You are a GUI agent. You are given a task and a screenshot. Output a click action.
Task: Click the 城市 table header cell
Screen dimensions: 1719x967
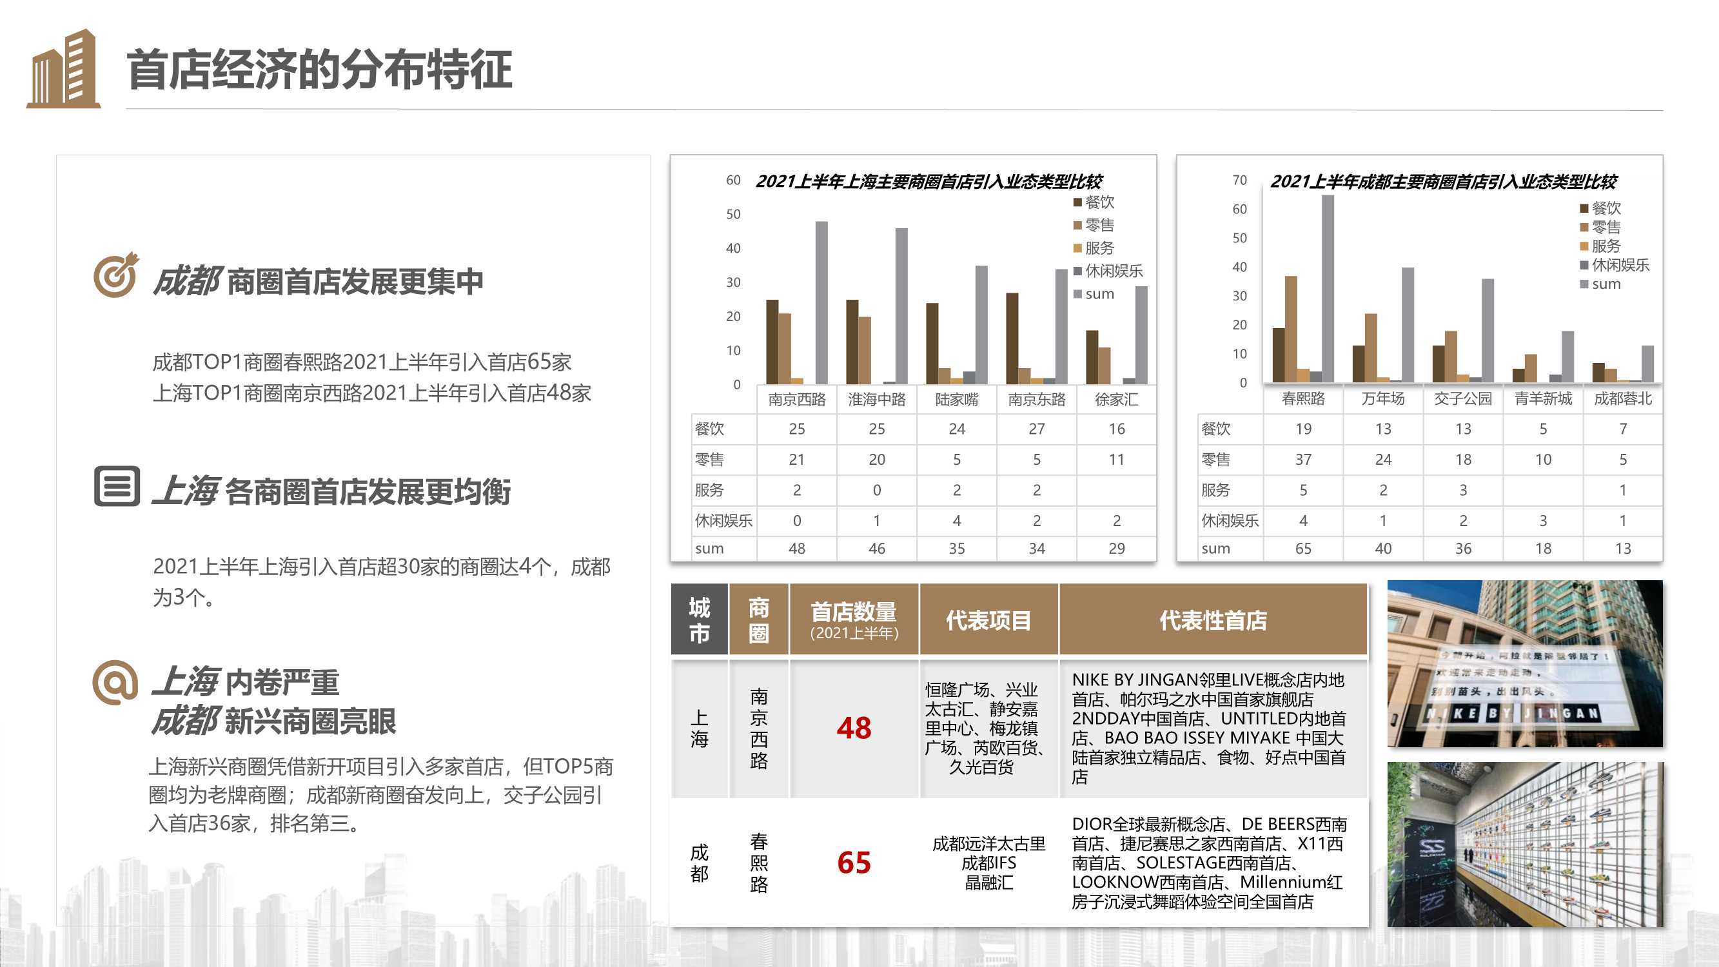coord(700,620)
